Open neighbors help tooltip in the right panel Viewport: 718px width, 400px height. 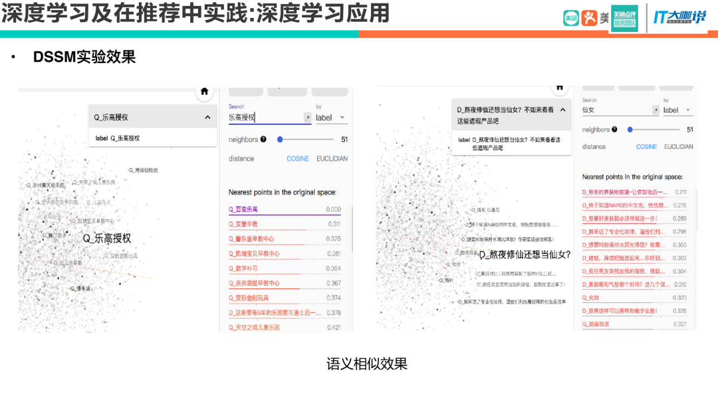tap(614, 130)
